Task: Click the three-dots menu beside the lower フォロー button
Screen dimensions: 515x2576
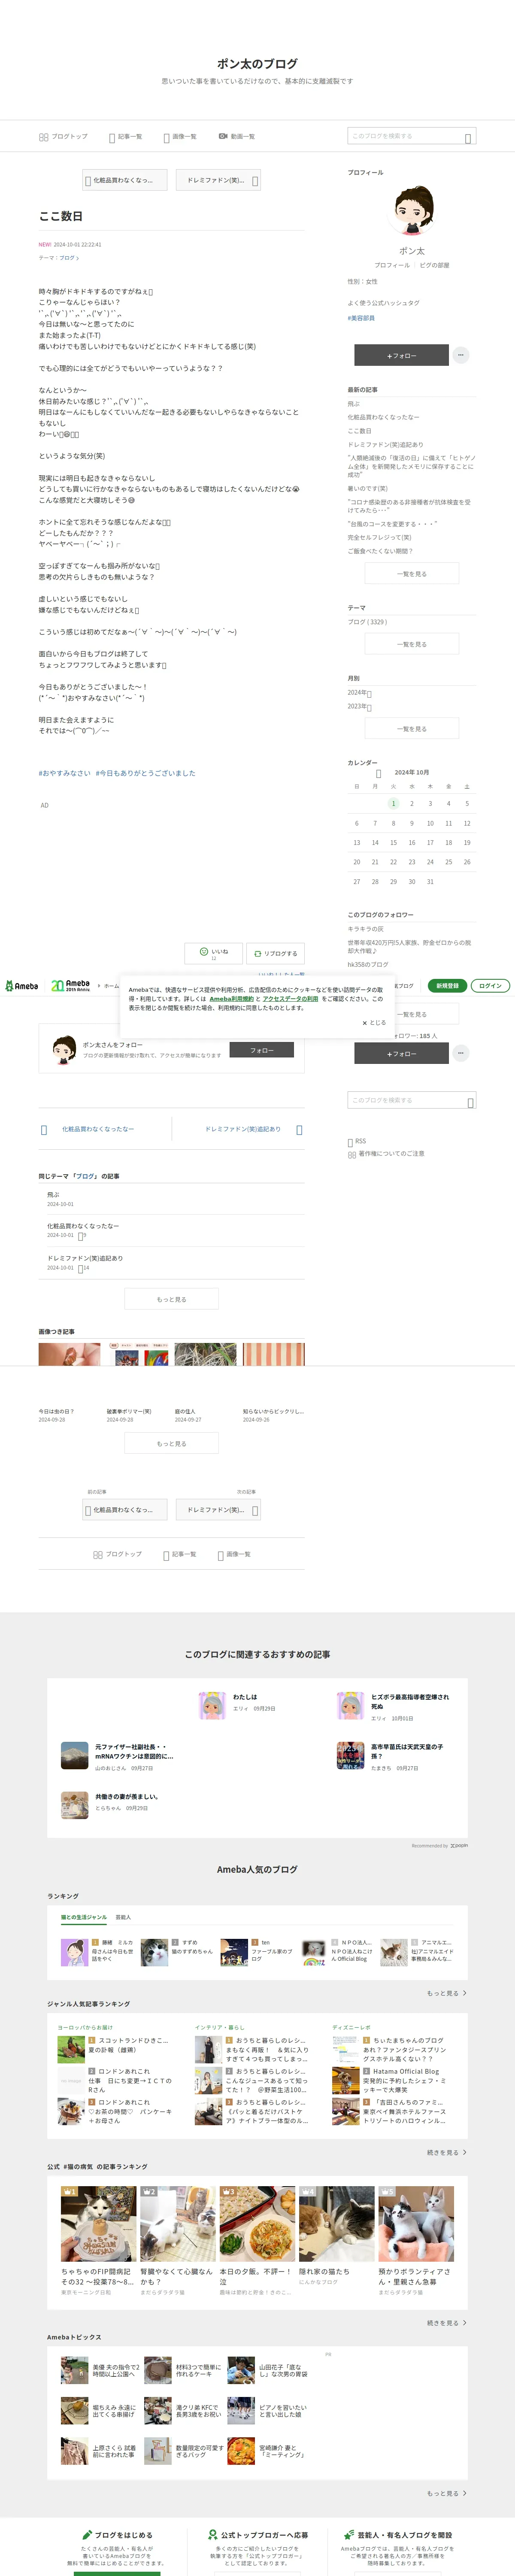Action: point(460,1053)
